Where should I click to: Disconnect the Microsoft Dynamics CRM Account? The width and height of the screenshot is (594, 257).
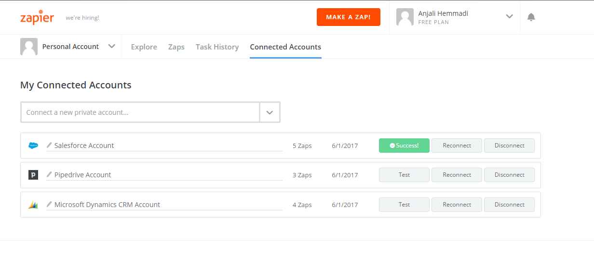(509, 205)
